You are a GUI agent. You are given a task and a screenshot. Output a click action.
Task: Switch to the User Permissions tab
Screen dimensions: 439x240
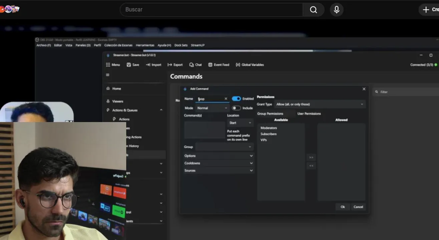[x=309, y=114]
